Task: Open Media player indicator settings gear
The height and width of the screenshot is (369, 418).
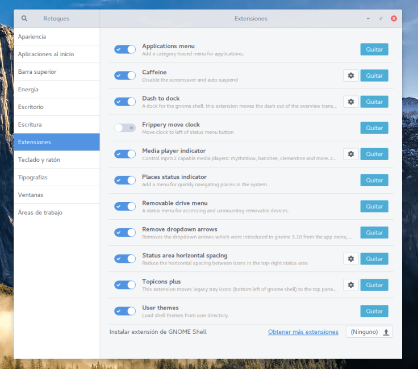Action: coord(351,154)
